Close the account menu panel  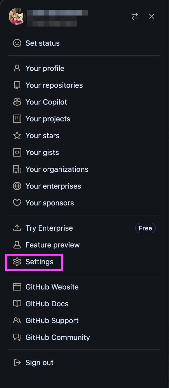pyautogui.click(x=152, y=16)
